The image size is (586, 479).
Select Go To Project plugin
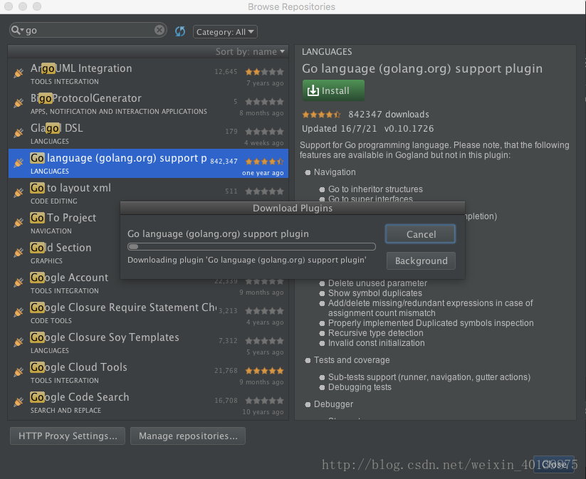pyautogui.click(x=63, y=223)
